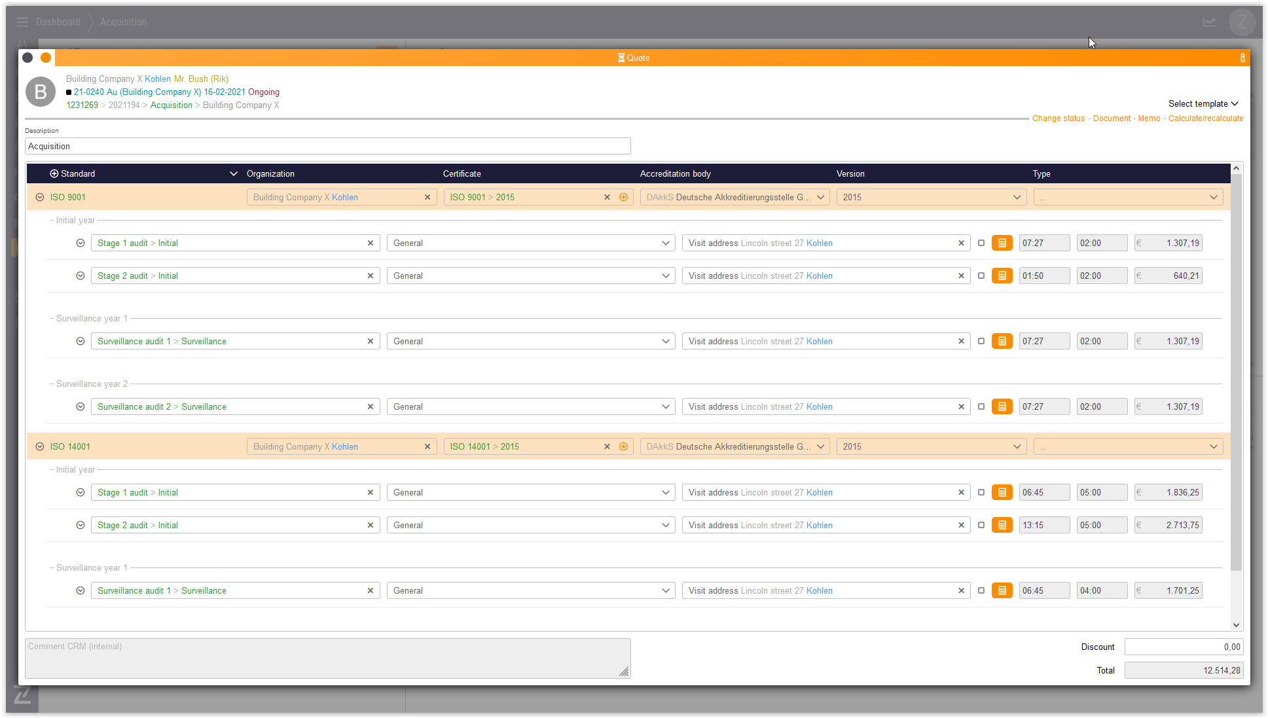Open the Memo action link
Image resolution: width=1268 pixels, height=718 pixels.
click(x=1148, y=118)
